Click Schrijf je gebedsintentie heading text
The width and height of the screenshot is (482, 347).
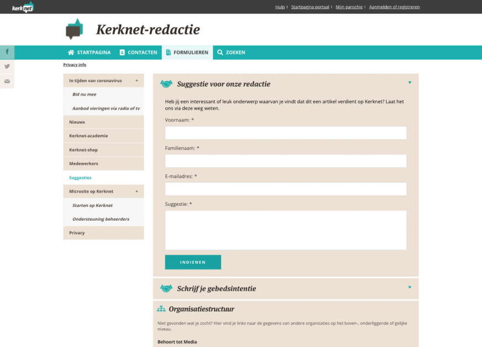(x=216, y=289)
